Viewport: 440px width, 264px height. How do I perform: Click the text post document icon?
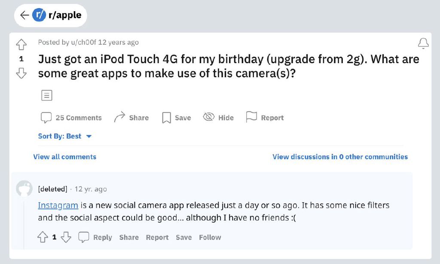(x=46, y=95)
